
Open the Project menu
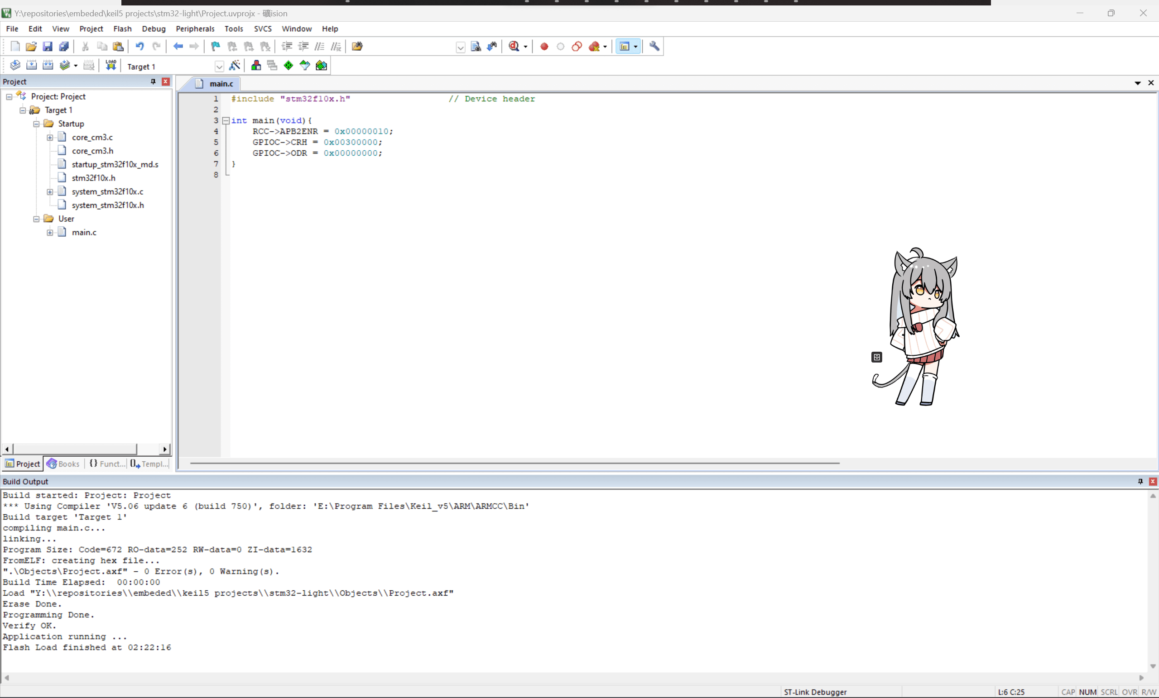click(91, 29)
